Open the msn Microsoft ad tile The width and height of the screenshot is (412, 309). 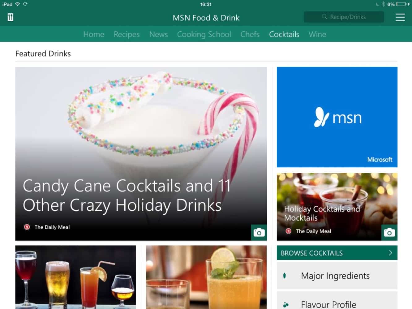click(x=337, y=117)
